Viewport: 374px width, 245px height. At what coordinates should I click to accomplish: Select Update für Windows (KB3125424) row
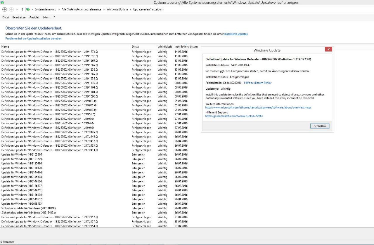point(94,164)
